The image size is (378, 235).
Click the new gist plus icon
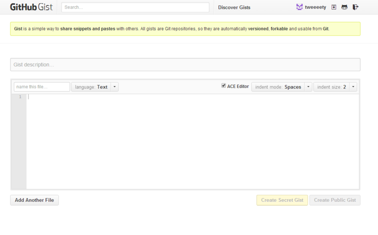[x=334, y=7]
